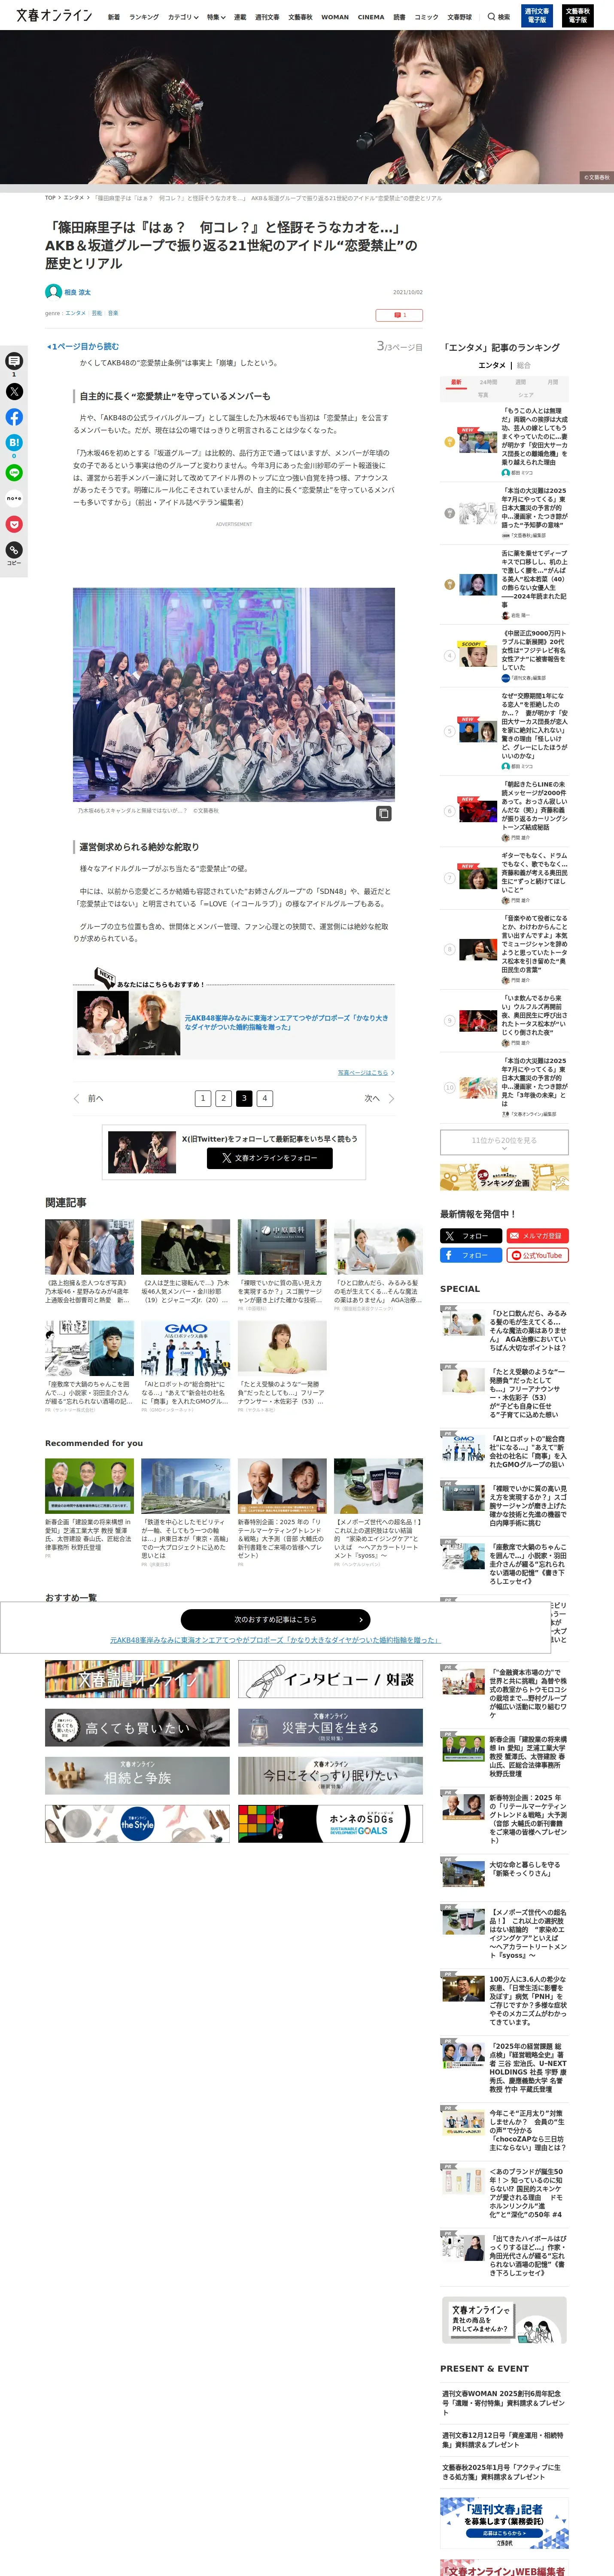This screenshot has width=614, height=2576.
Task: Click the エンタメ breadcrumb link
Action: click(74, 198)
